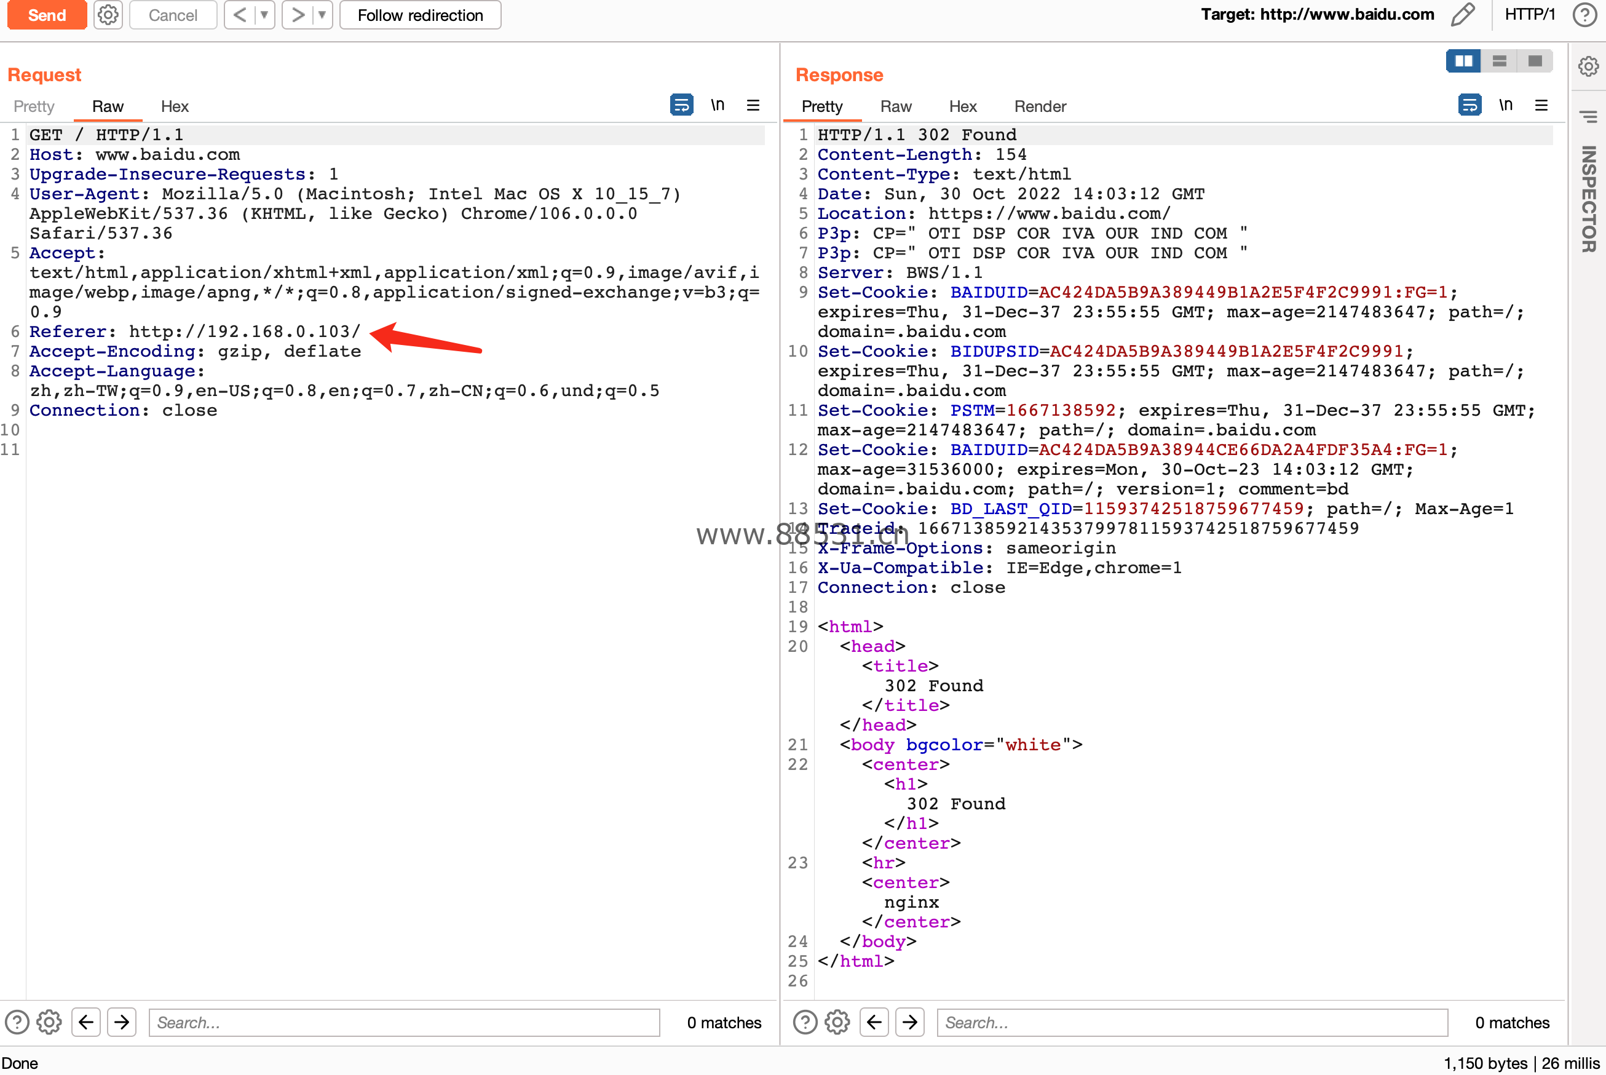Click the orange Send button
1606x1075 pixels.
coord(47,14)
